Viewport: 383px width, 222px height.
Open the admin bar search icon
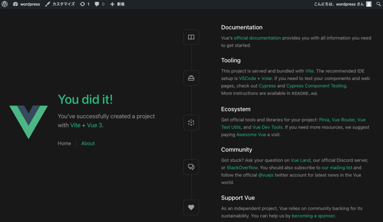(x=379, y=4)
